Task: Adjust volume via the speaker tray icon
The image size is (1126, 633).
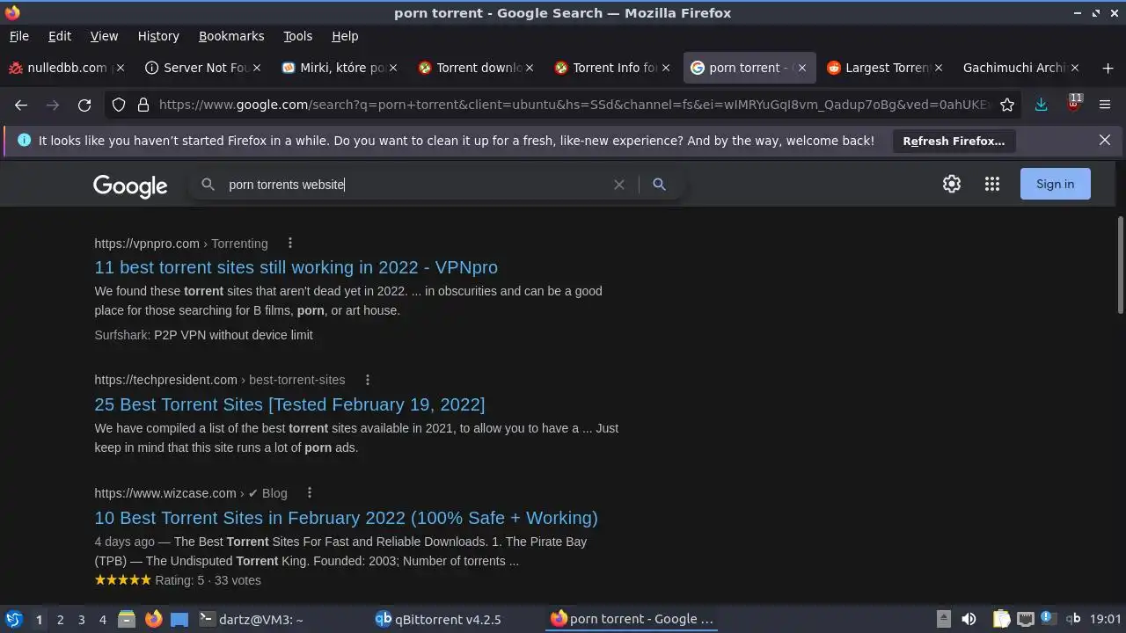Action: click(969, 619)
